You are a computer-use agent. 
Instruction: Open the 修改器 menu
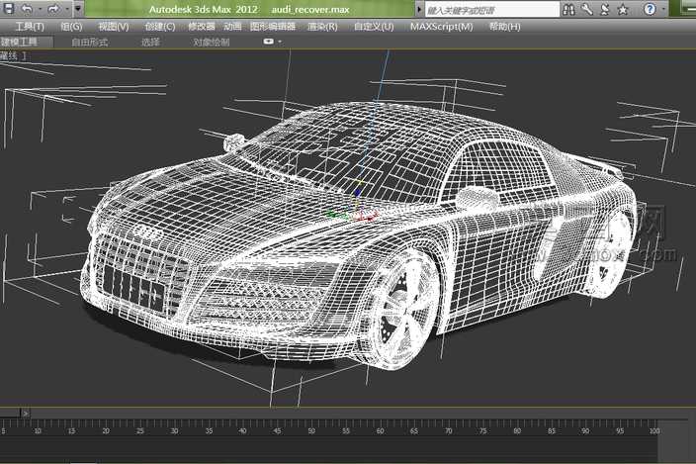[201, 27]
